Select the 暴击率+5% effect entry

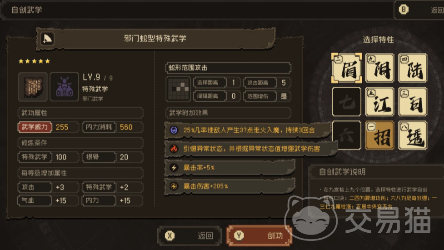229,167
